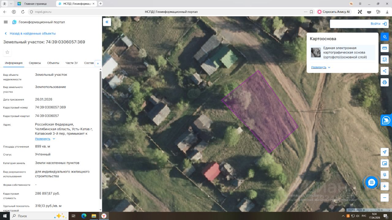Reload the page in the browser
Screen dimensions: 392x220
23,12
